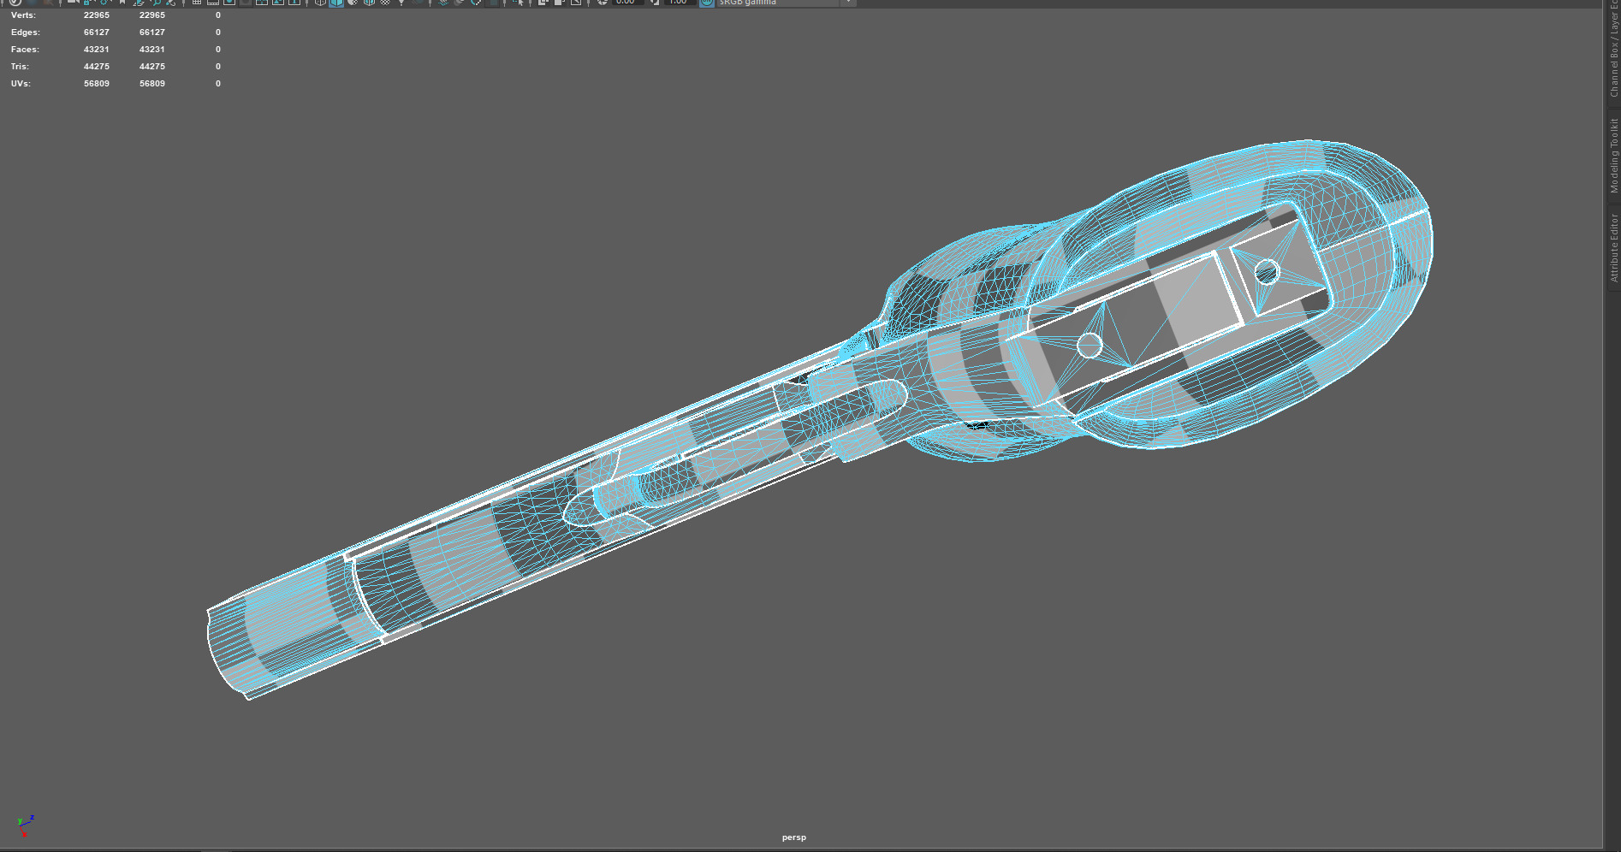Click the 'Faces:' heads-up label
Viewport: 1621px width, 852px height.
tap(25, 50)
